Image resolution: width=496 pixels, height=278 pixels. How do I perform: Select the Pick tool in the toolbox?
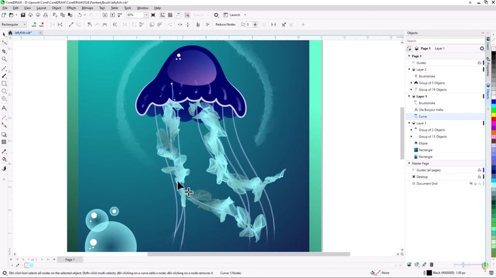point(4,34)
